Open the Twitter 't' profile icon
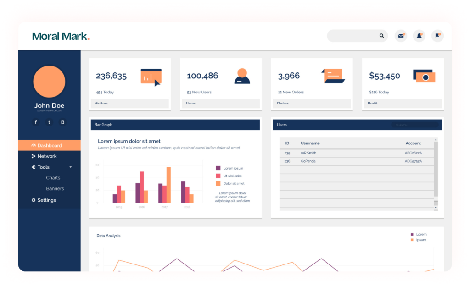The height and width of the screenshot is (286, 470). 49,122
